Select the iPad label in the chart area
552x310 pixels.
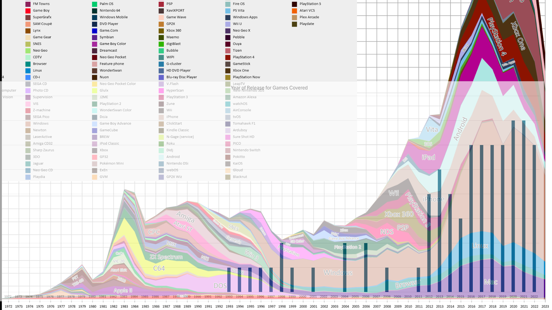coord(428,157)
